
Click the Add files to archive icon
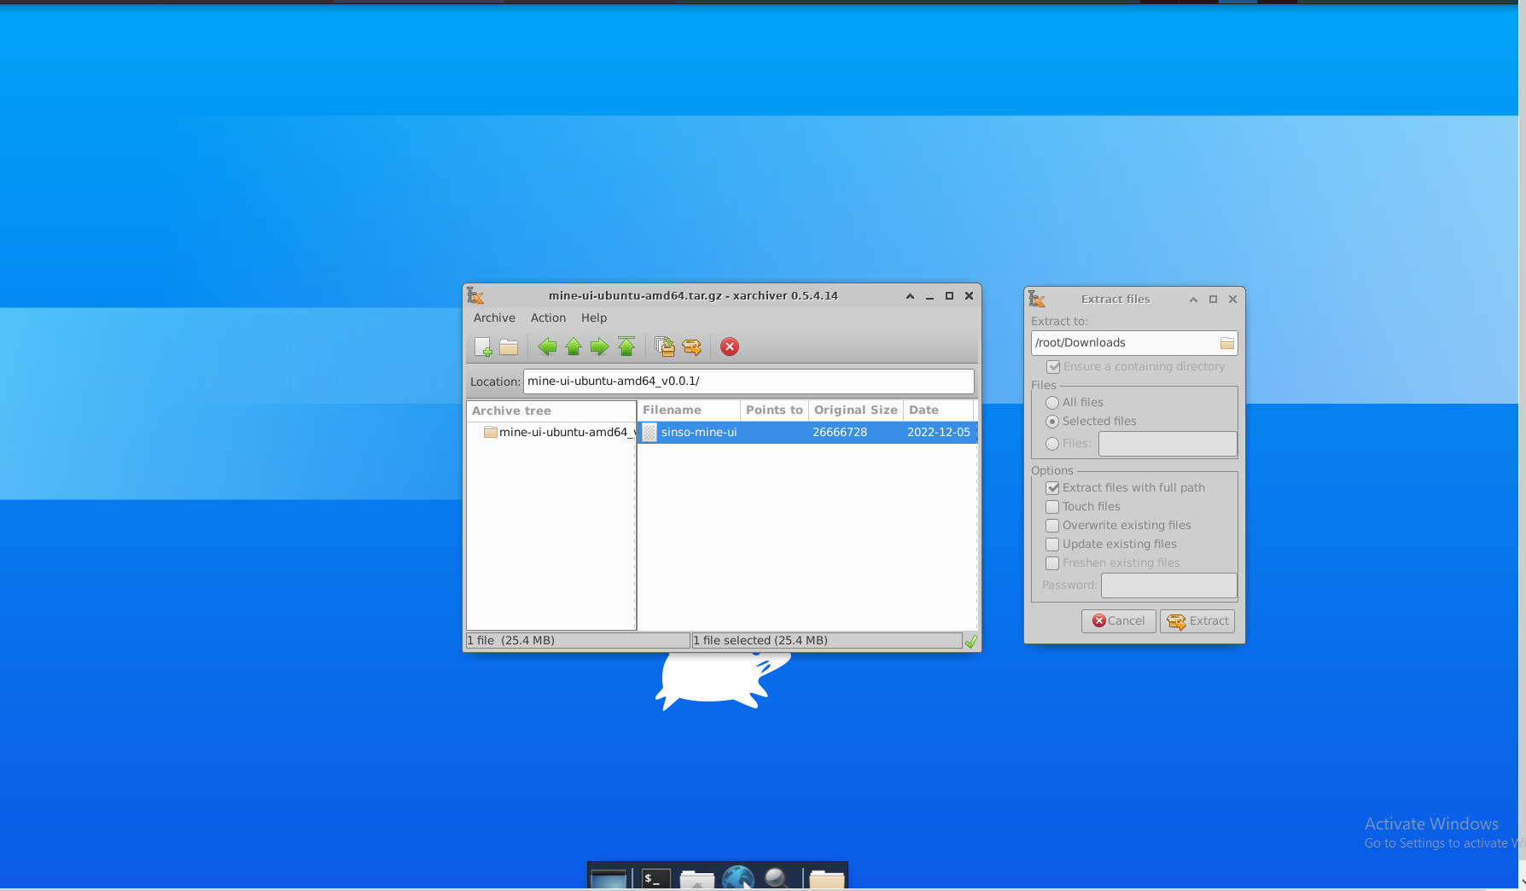pos(664,346)
